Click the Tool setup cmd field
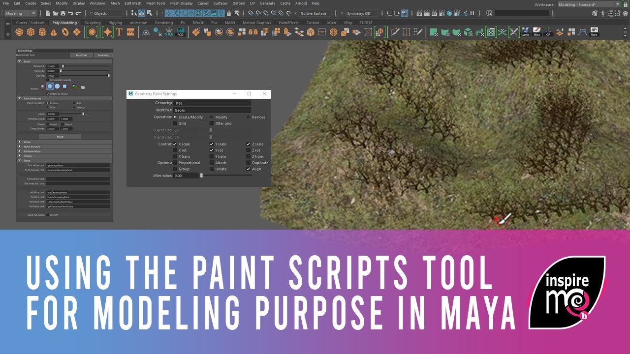 coord(78,165)
